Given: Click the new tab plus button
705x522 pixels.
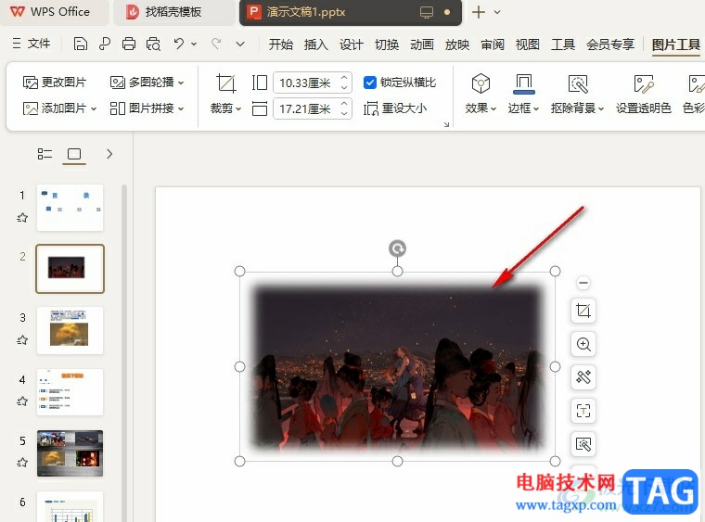Looking at the screenshot, I should coord(479,12).
